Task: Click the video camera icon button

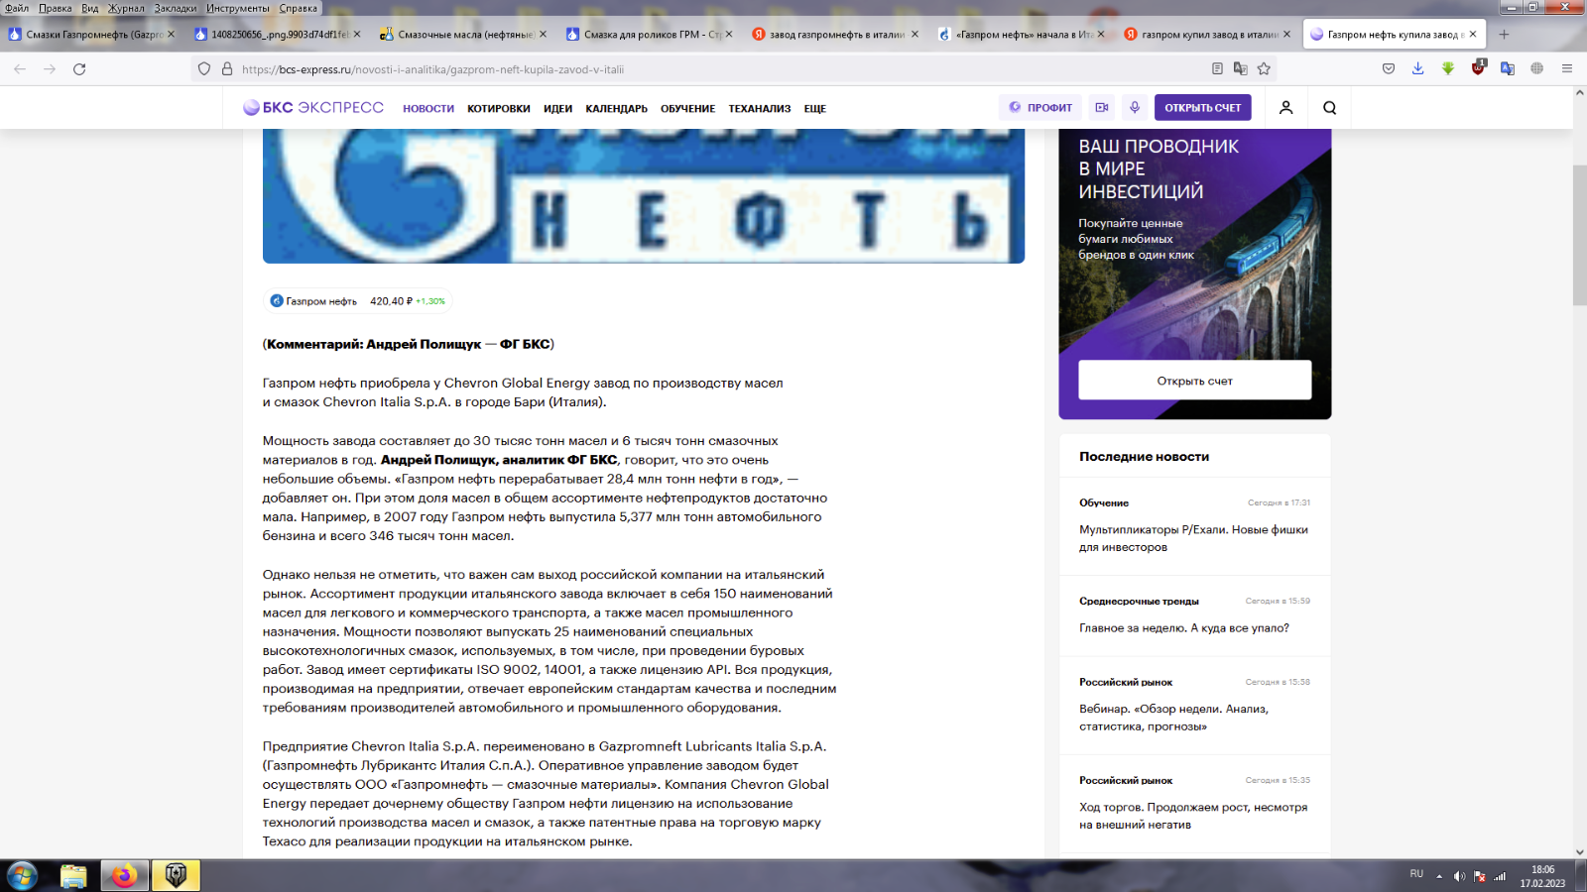Action: pyautogui.click(x=1102, y=107)
